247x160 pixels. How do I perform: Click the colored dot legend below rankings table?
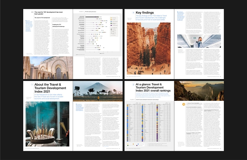[x=136, y=145]
